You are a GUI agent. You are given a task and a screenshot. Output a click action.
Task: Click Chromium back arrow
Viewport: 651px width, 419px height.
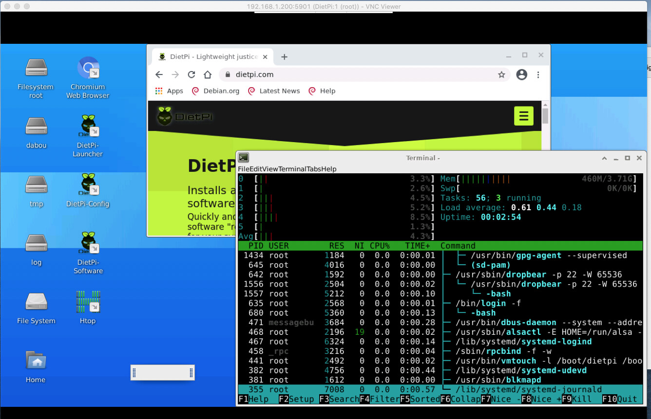click(159, 74)
